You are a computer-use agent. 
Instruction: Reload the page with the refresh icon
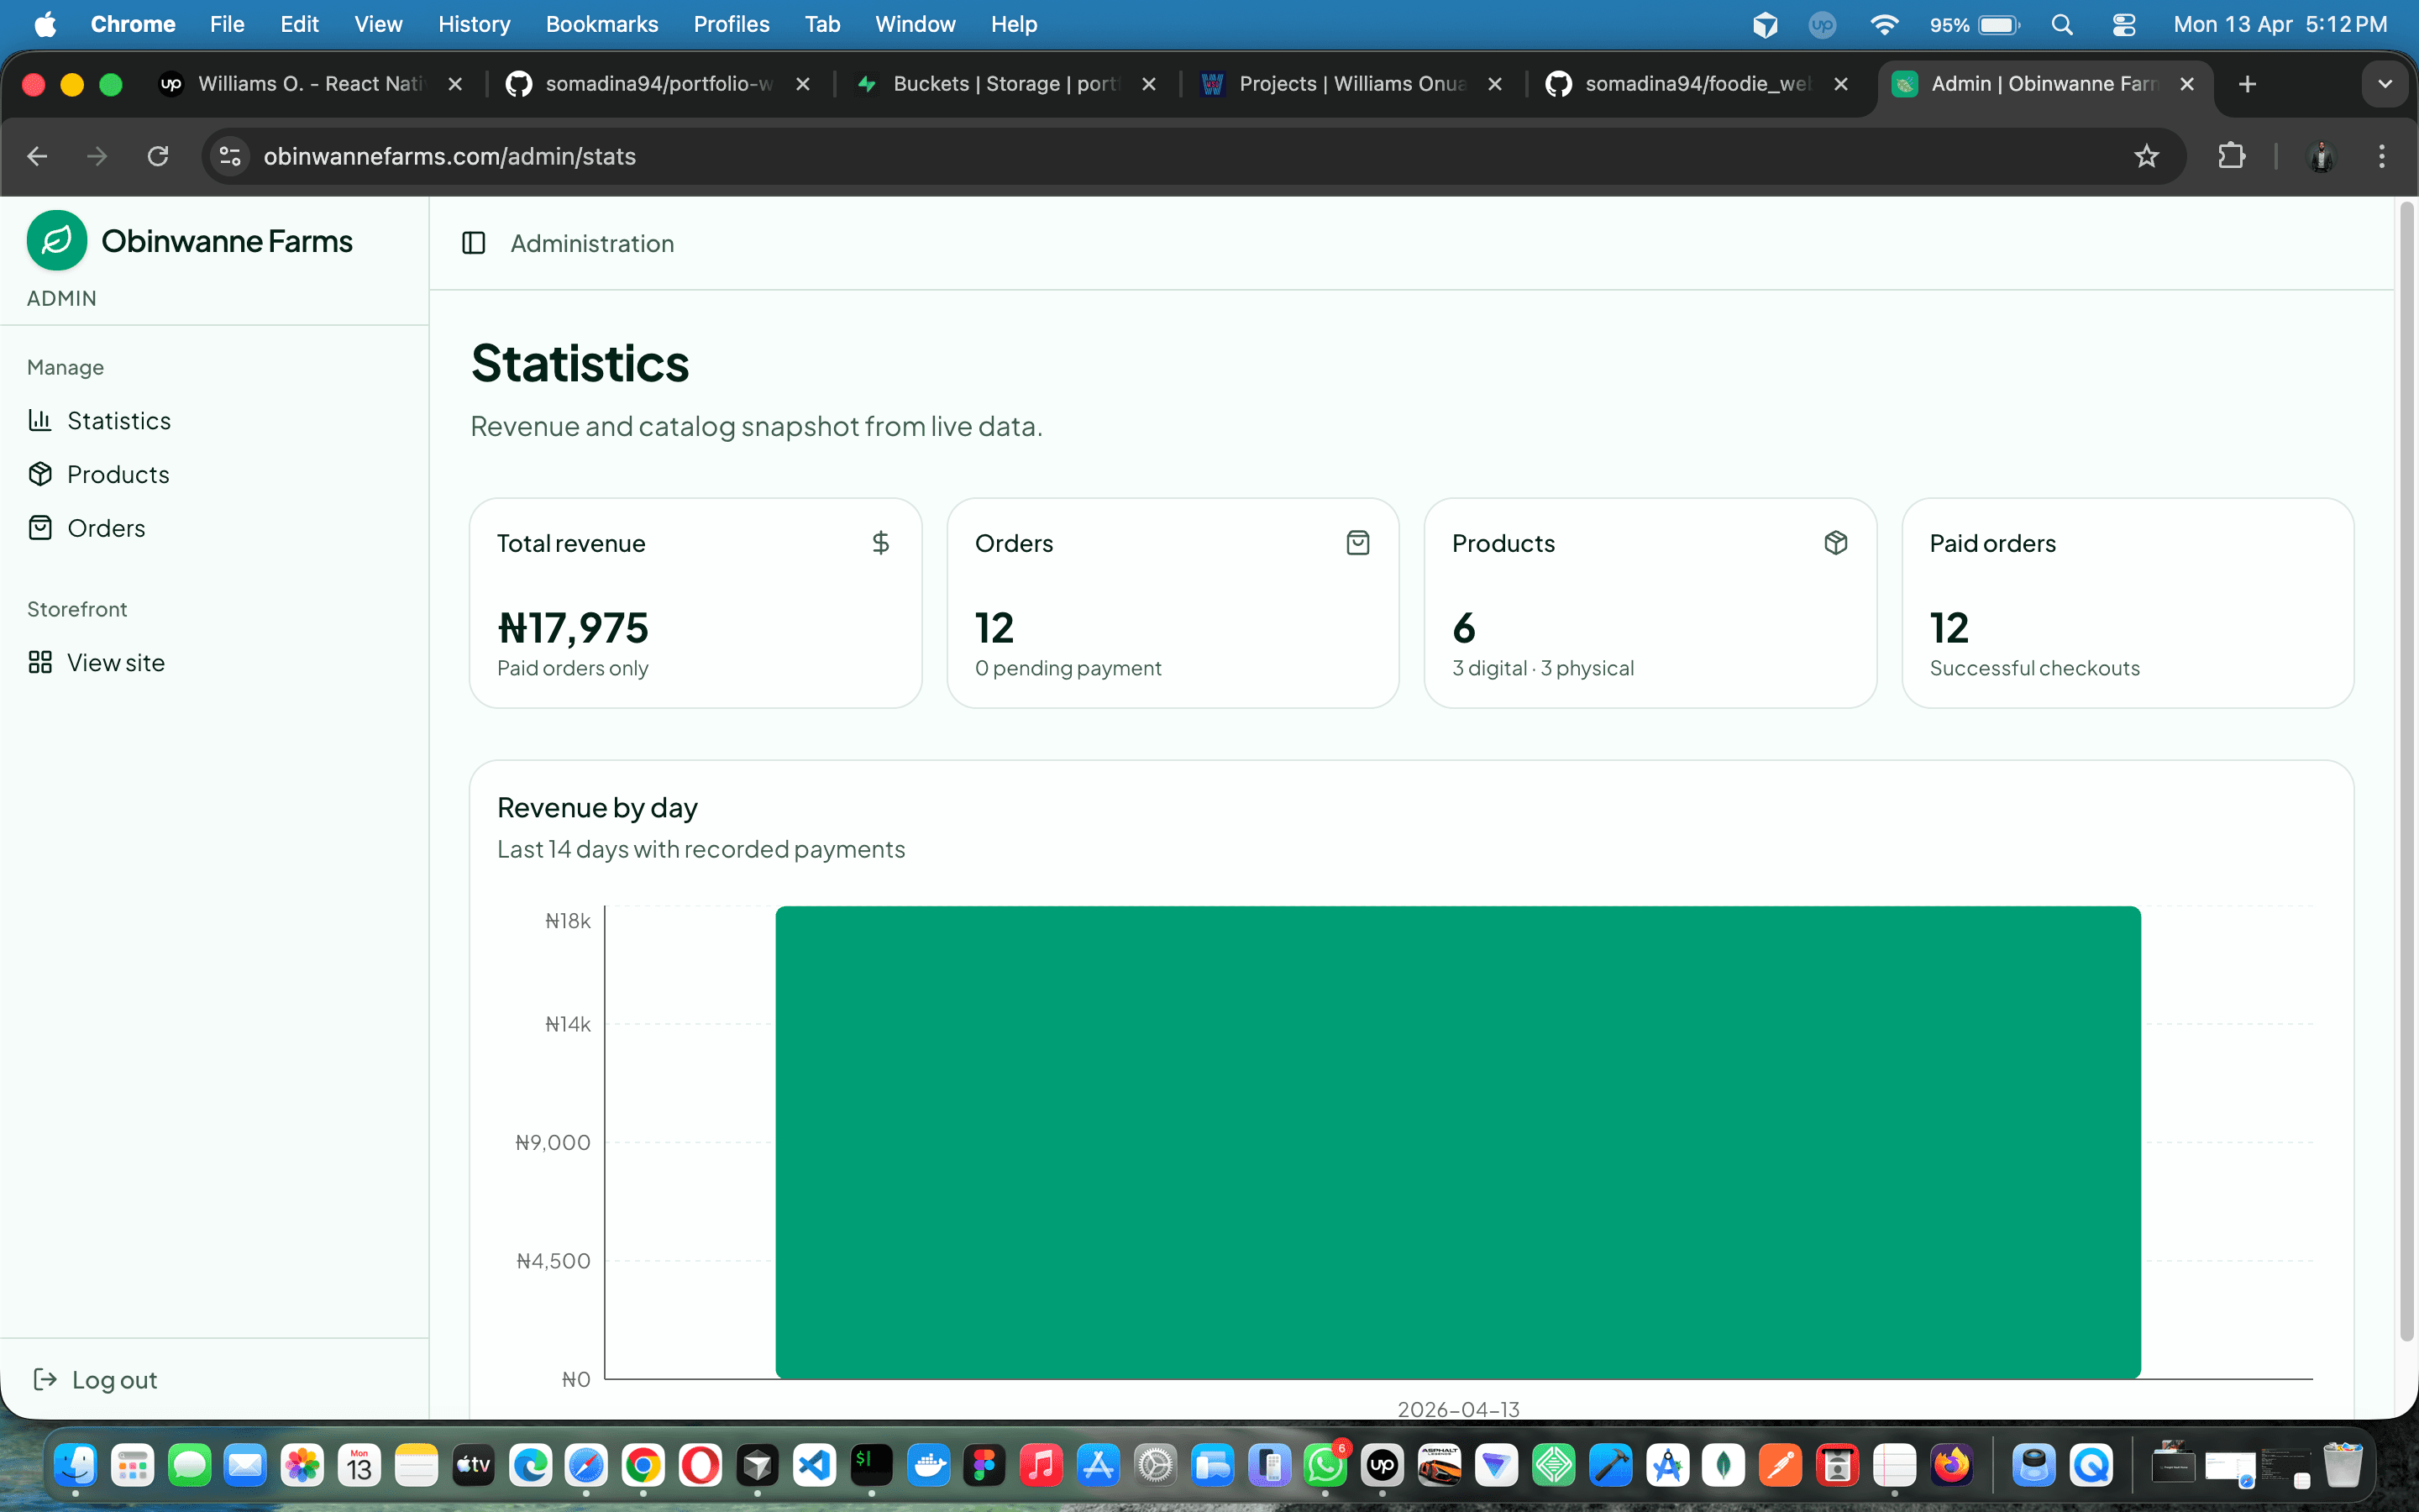click(x=158, y=156)
